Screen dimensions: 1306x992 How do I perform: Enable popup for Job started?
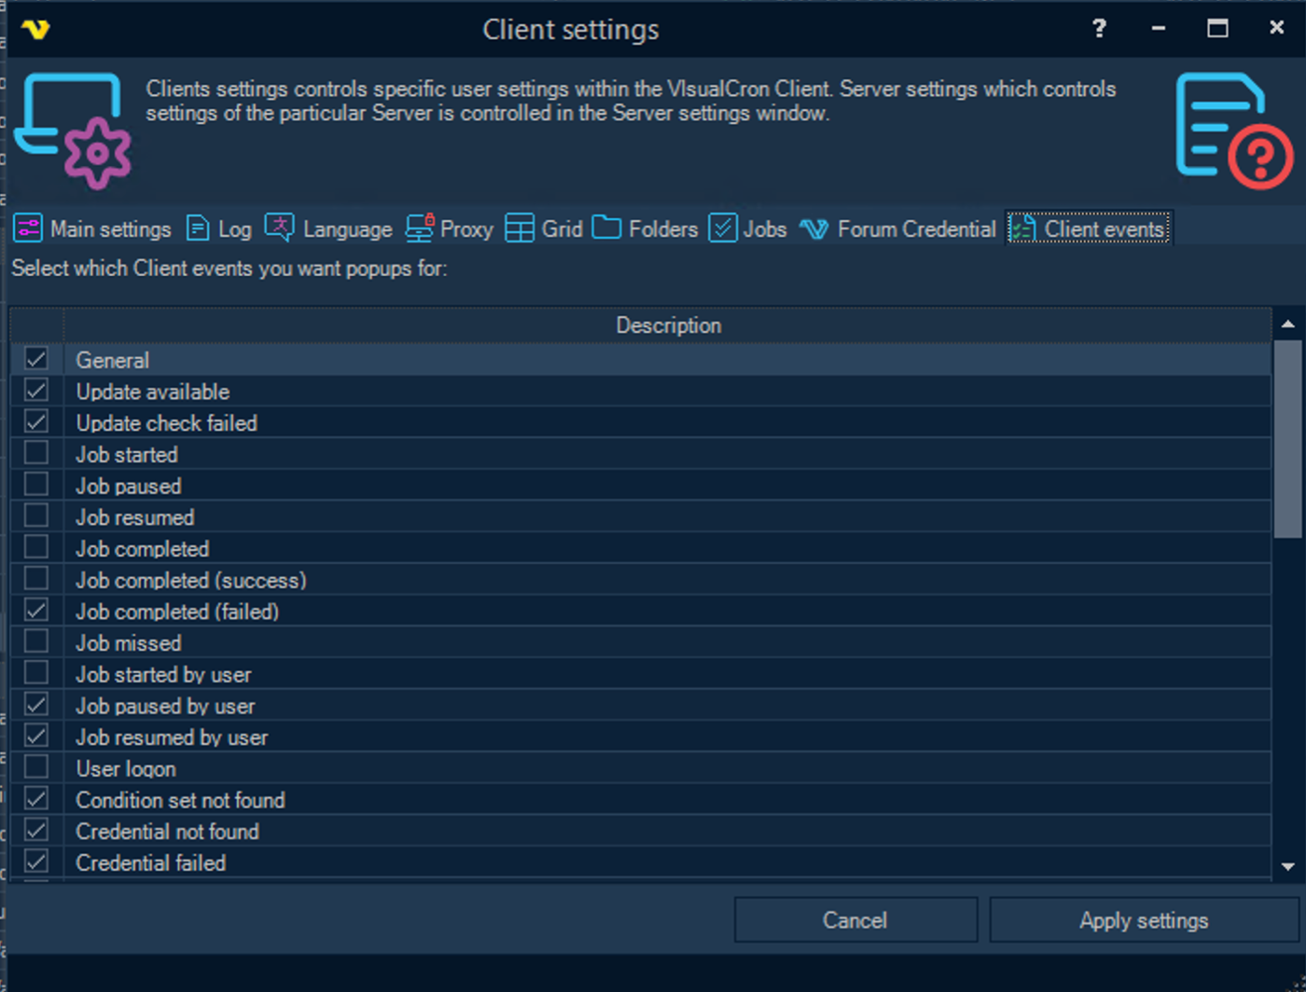coord(36,454)
